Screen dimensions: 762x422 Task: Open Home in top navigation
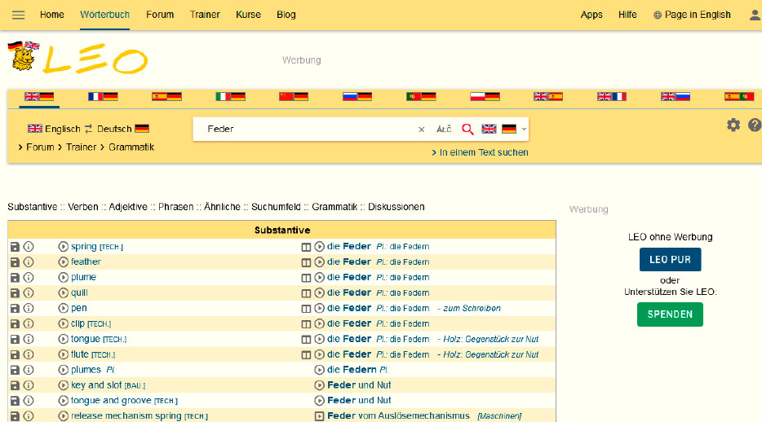click(52, 15)
